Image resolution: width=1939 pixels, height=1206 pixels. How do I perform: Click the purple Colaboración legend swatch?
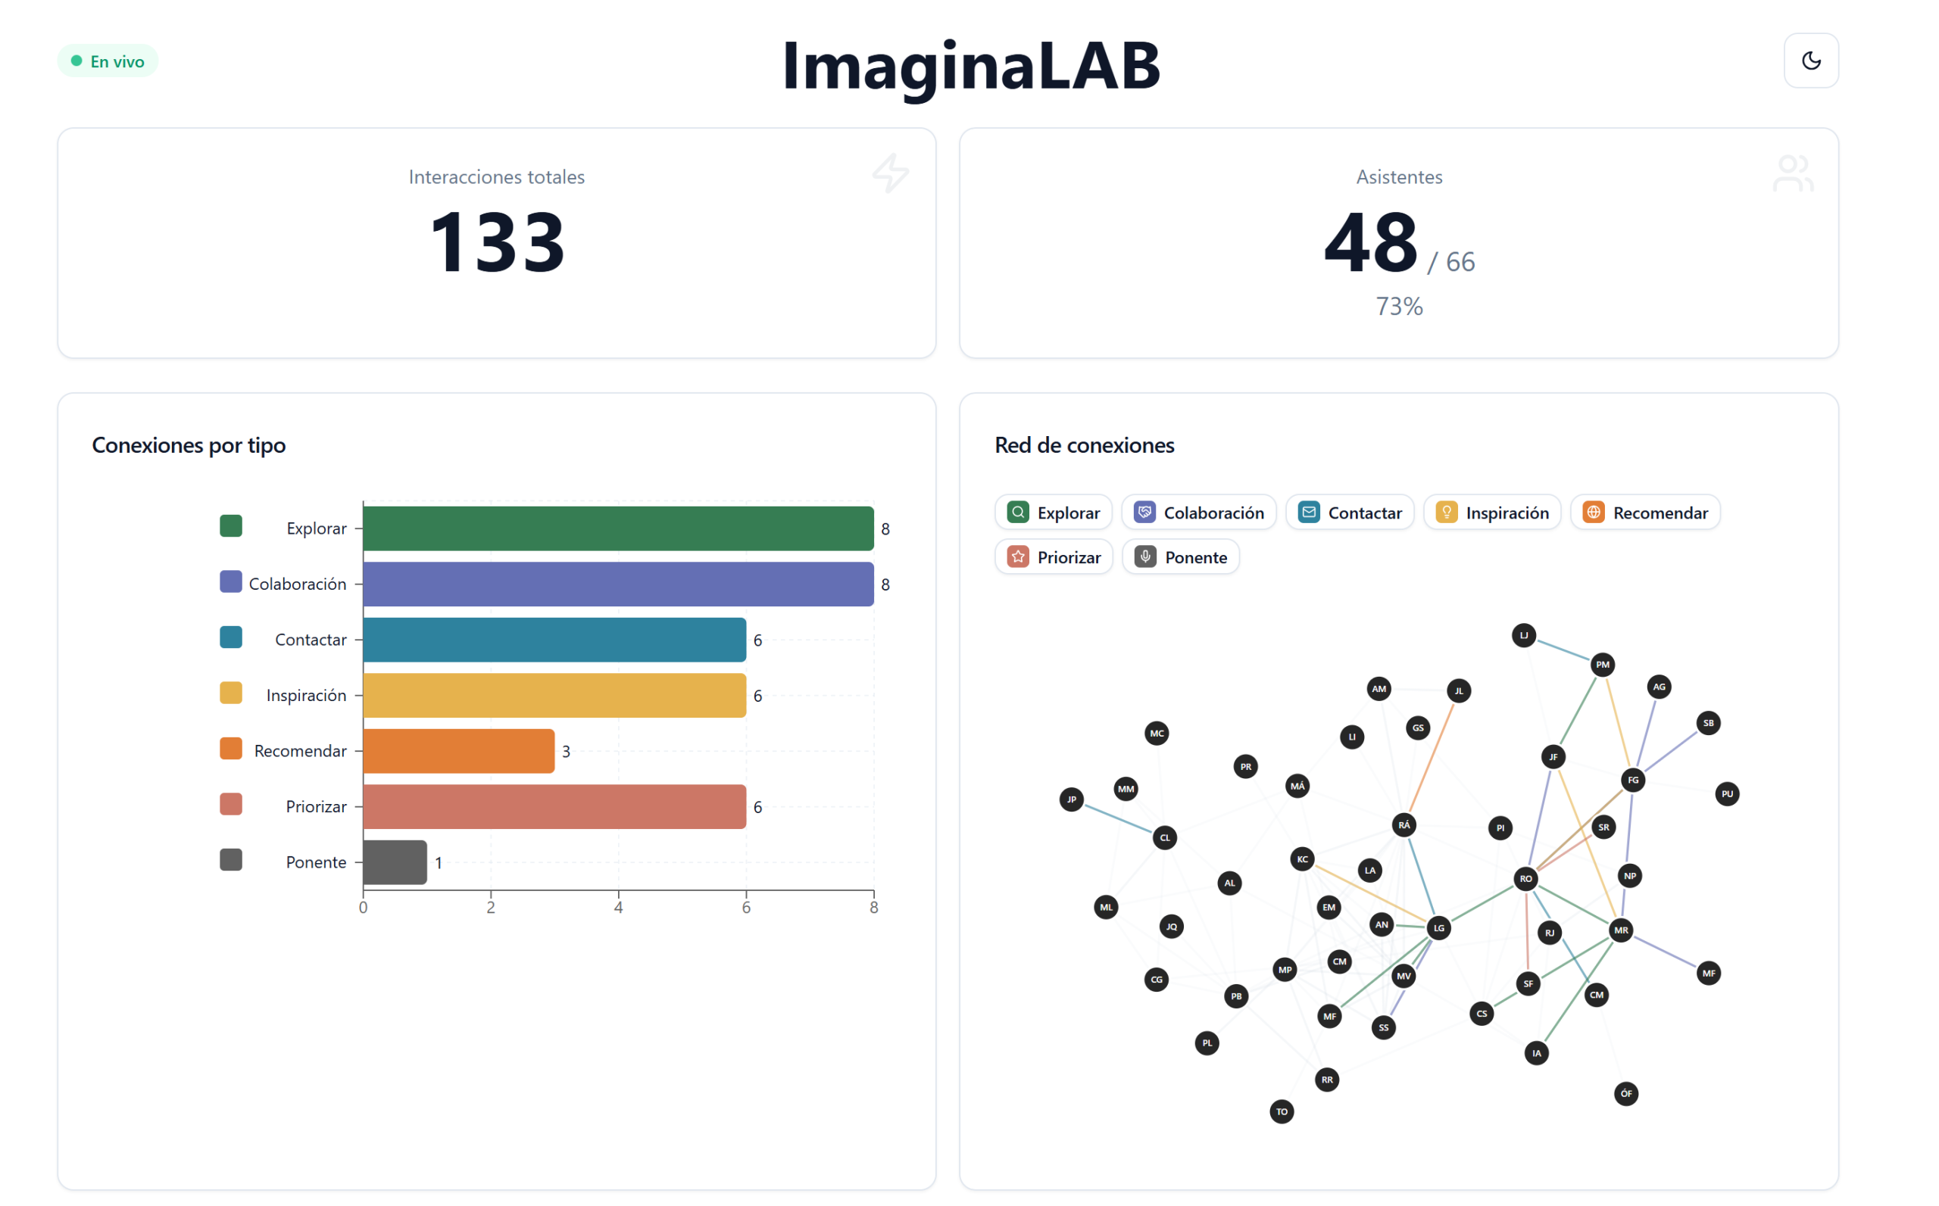pyautogui.click(x=230, y=582)
